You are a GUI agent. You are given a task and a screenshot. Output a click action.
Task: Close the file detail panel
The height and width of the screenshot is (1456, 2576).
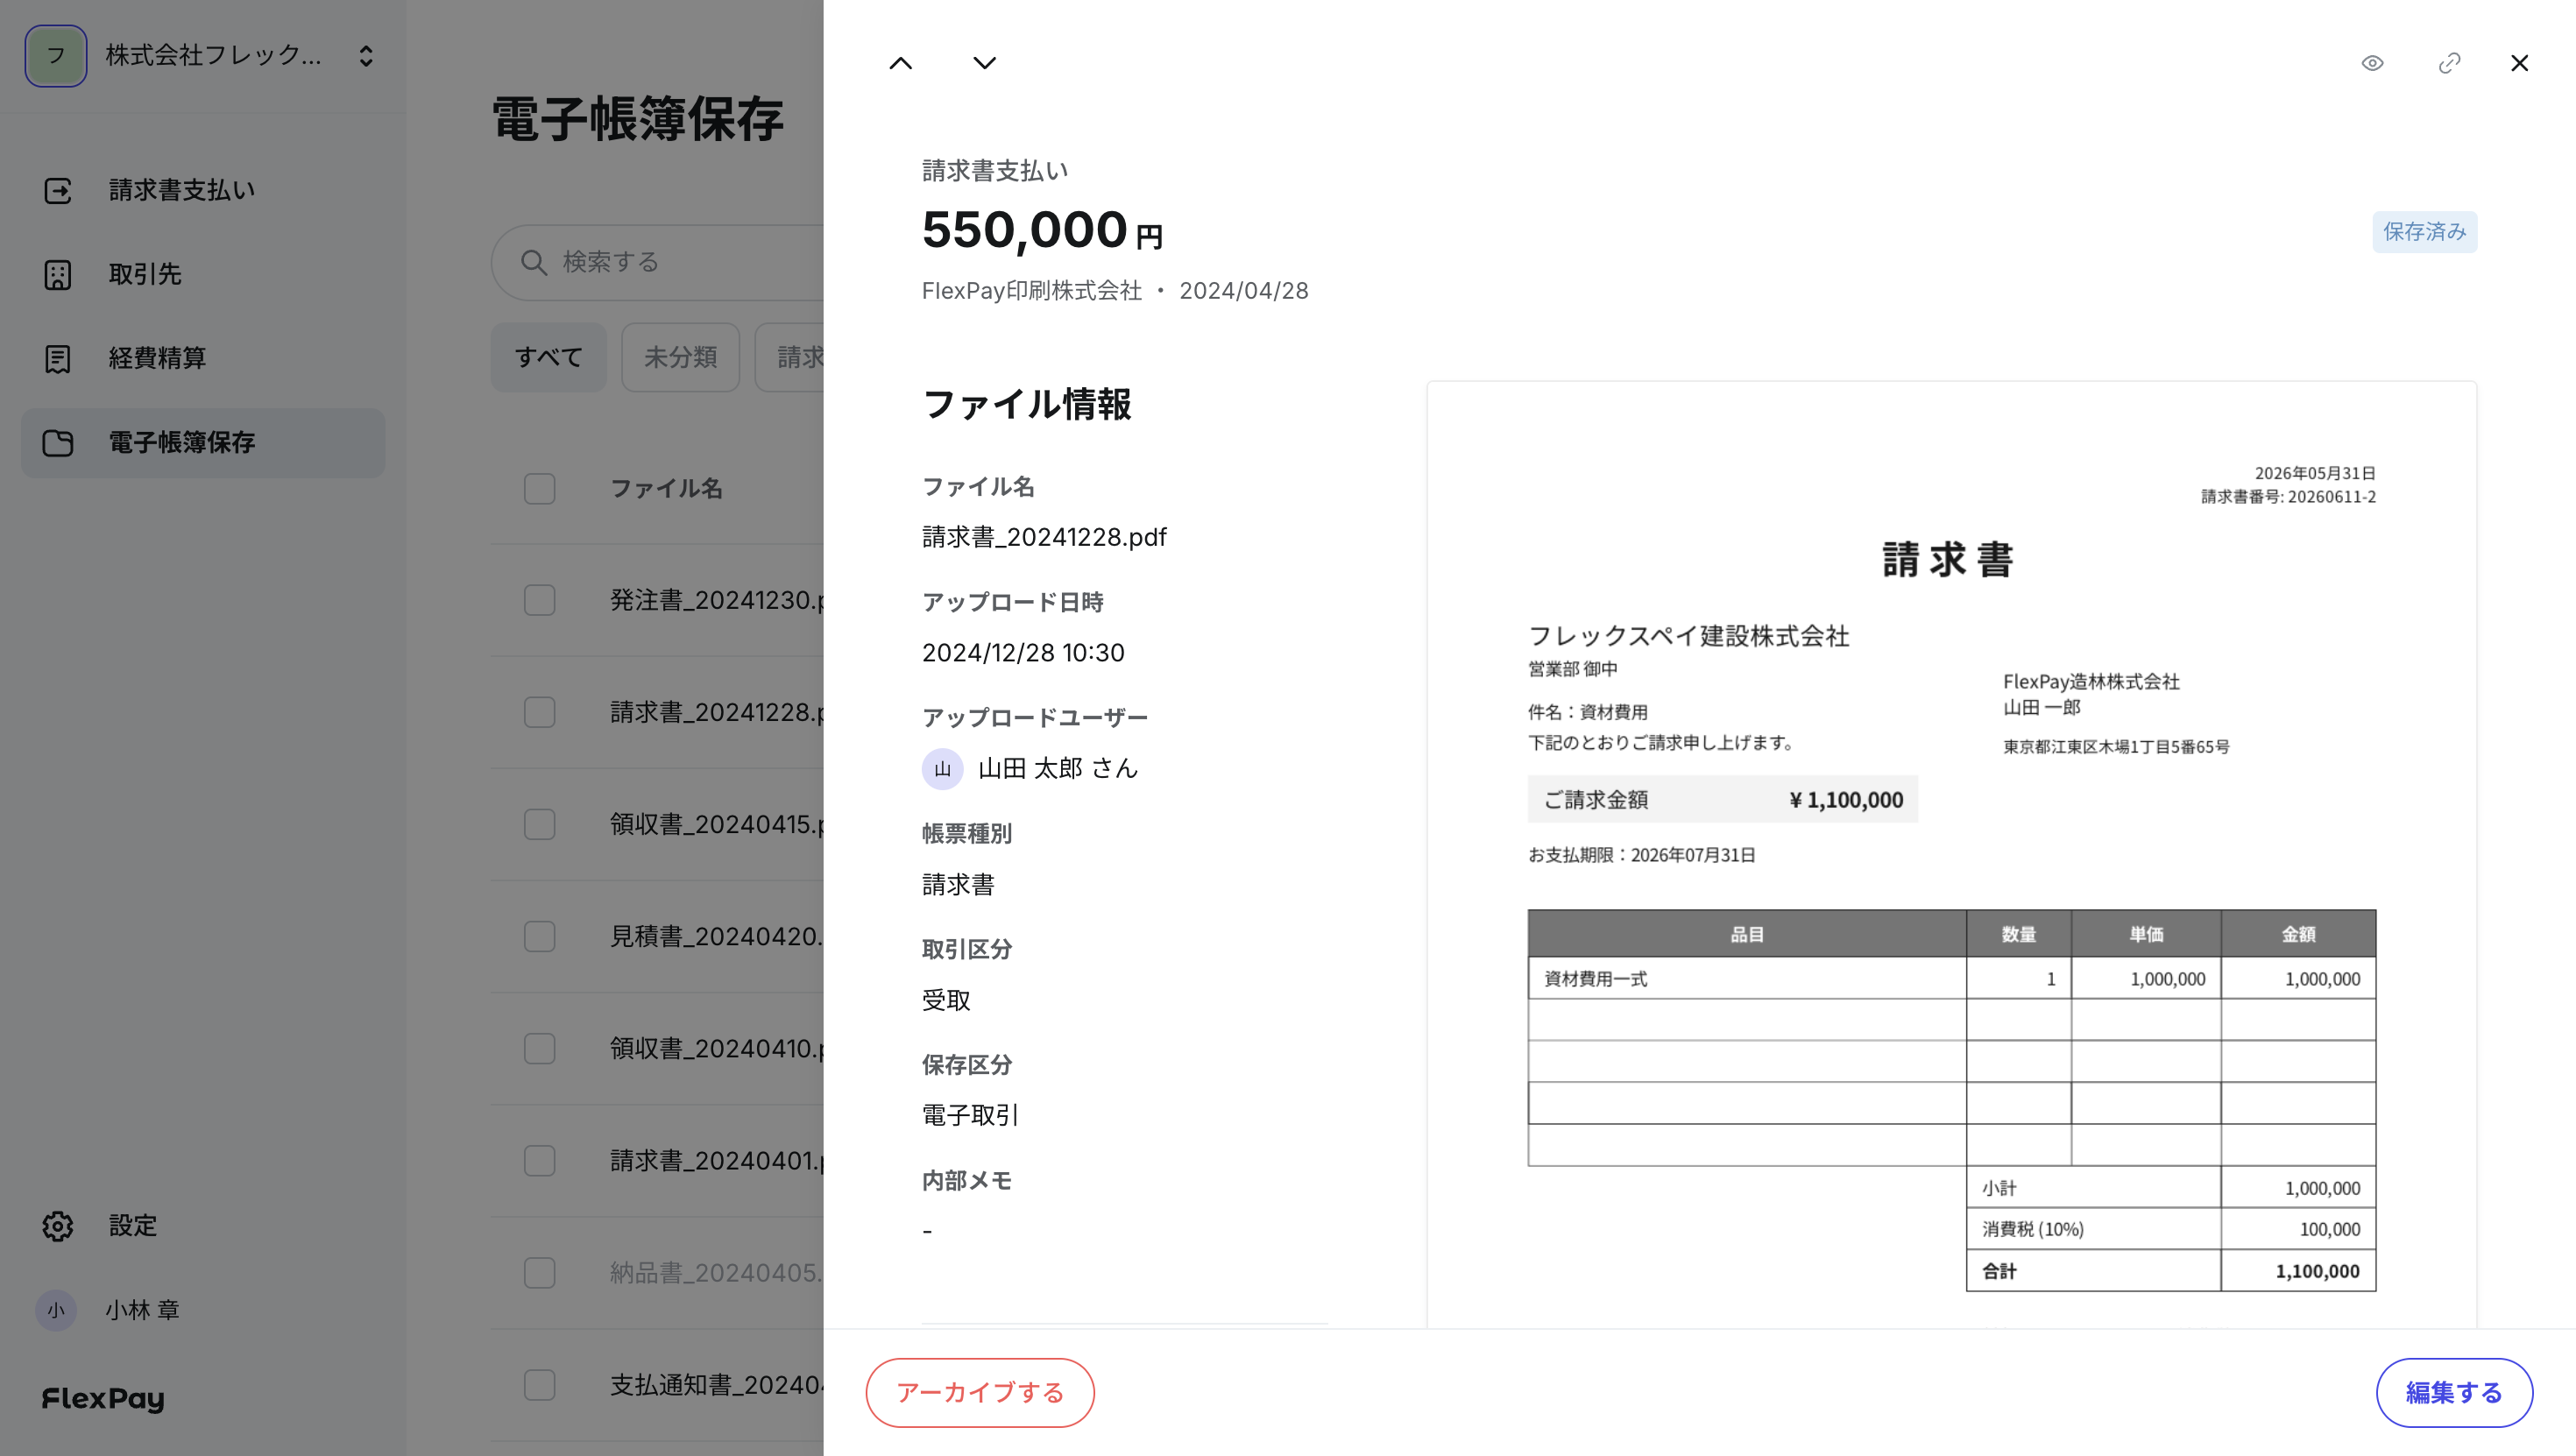click(x=2519, y=63)
